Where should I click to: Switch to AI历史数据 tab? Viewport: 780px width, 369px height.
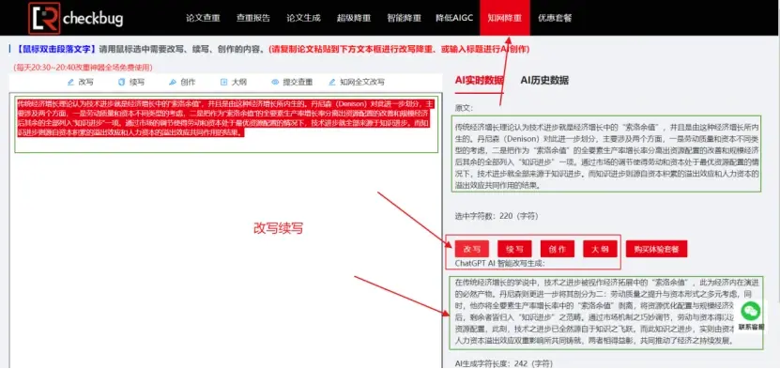pos(544,81)
